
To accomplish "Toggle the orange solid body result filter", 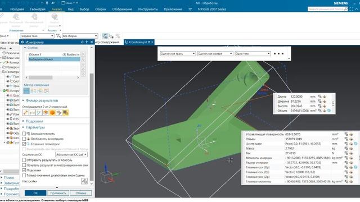I will point(52,112).
